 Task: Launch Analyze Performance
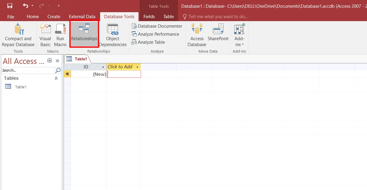click(x=156, y=34)
